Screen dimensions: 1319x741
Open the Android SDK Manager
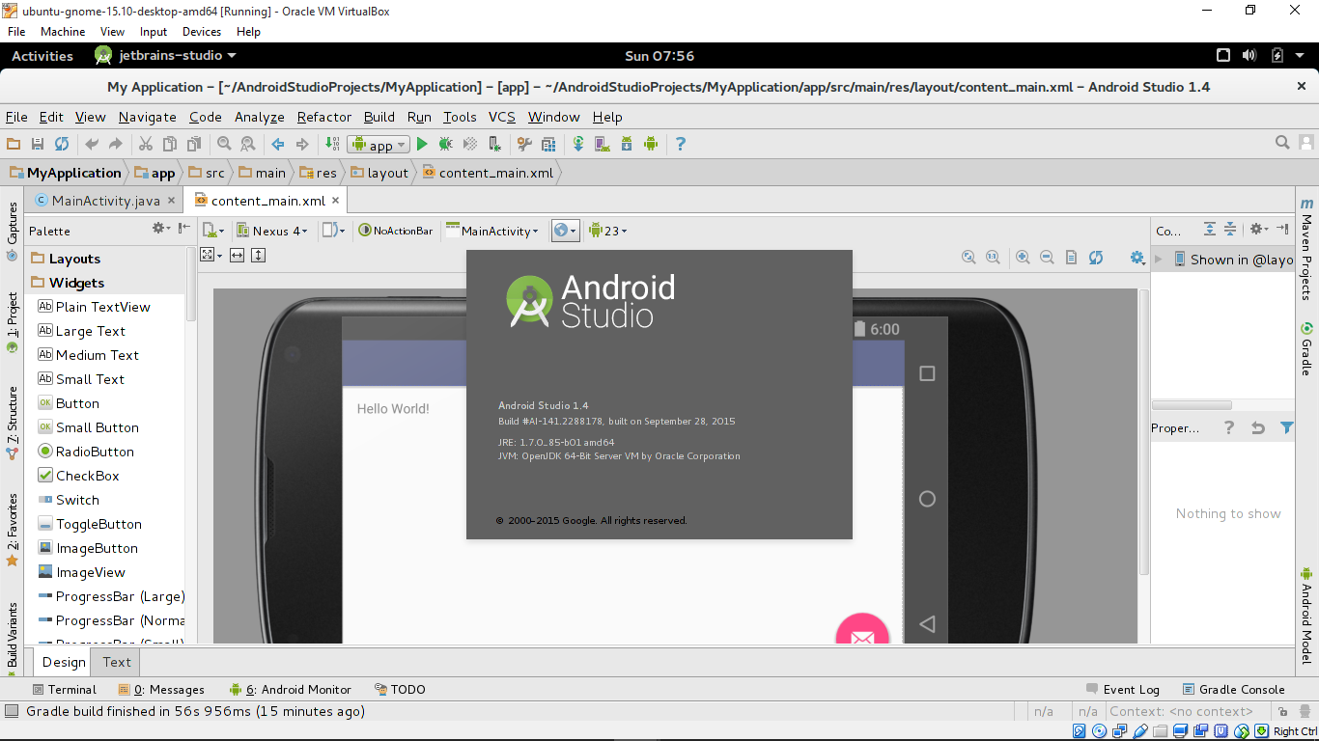click(627, 144)
